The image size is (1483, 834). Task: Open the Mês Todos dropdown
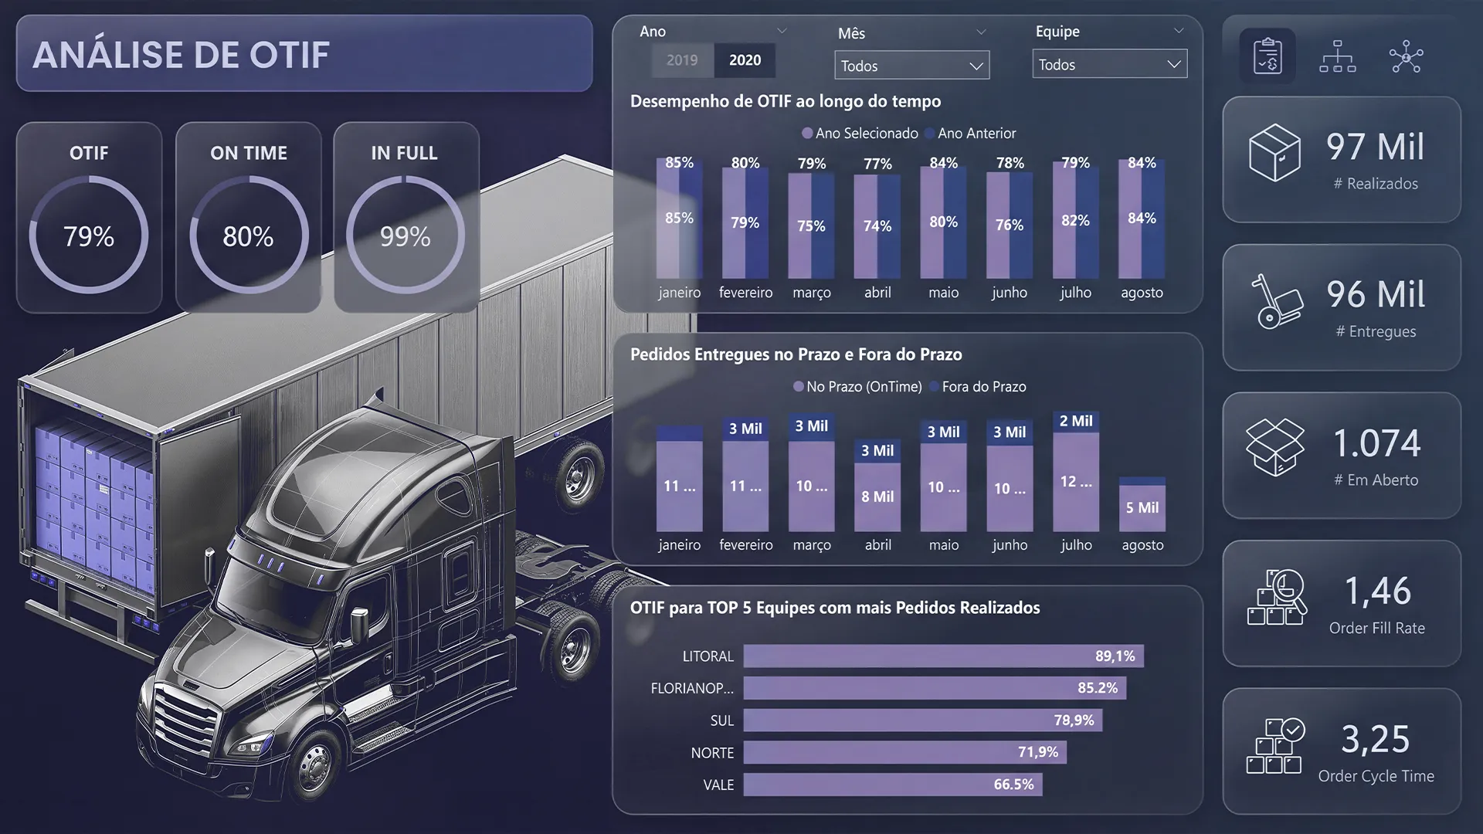point(911,66)
